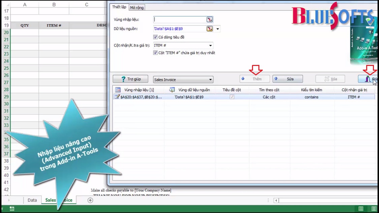Screen dimensions: 379x213
Task: Click the Xóa button
Action: (330, 79)
